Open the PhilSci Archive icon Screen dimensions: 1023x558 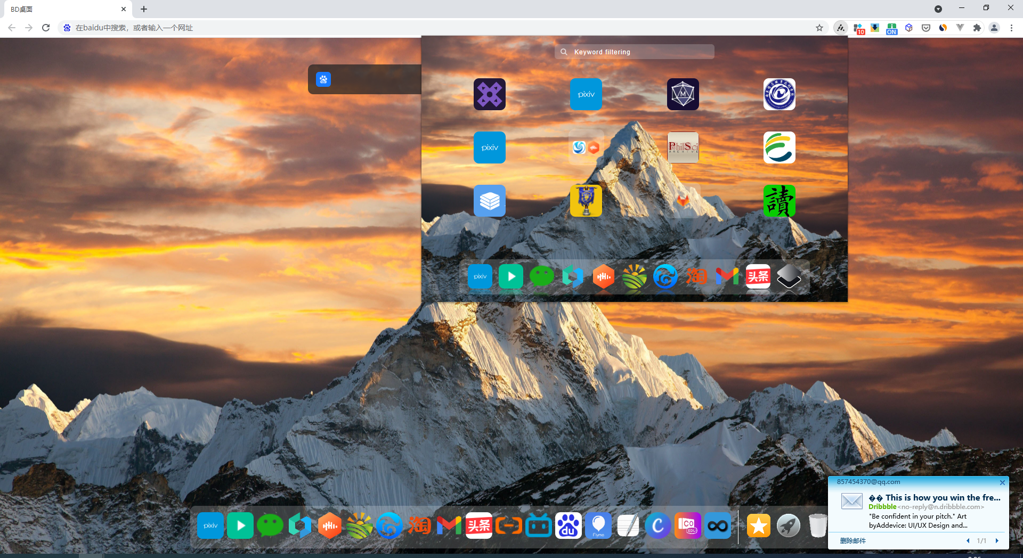click(x=683, y=147)
